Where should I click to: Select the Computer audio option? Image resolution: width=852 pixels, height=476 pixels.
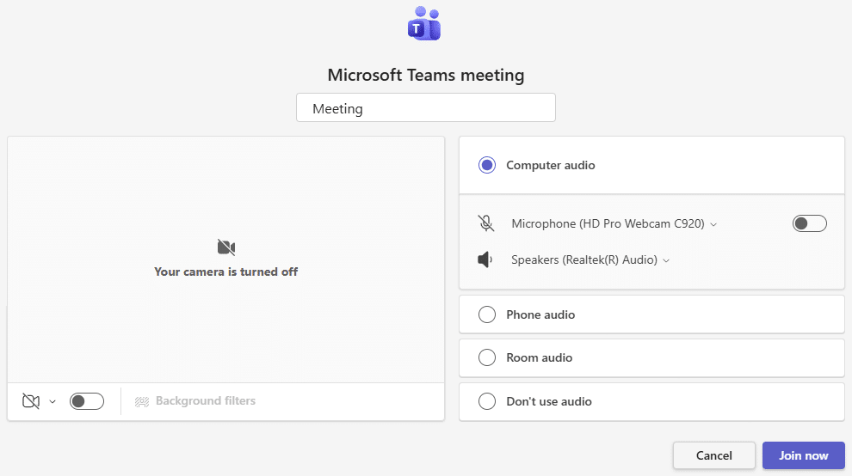pyautogui.click(x=487, y=165)
